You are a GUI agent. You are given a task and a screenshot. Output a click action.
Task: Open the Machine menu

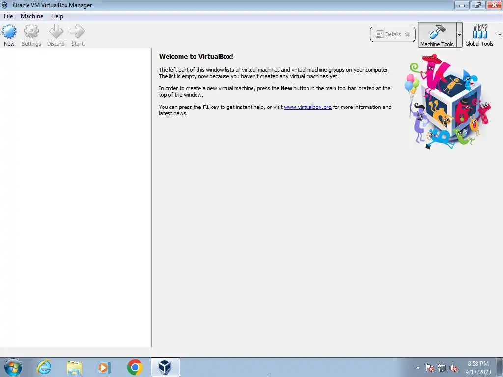[32, 16]
